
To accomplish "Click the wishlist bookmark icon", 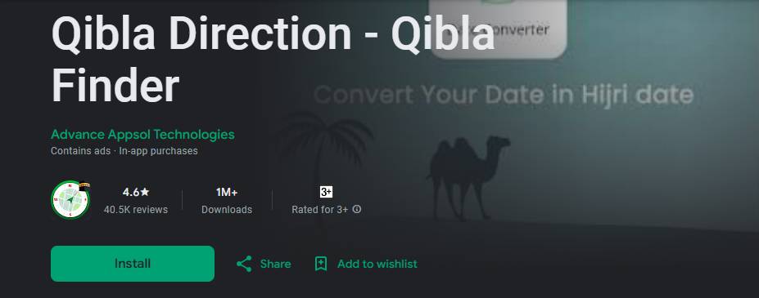I will (321, 264).
